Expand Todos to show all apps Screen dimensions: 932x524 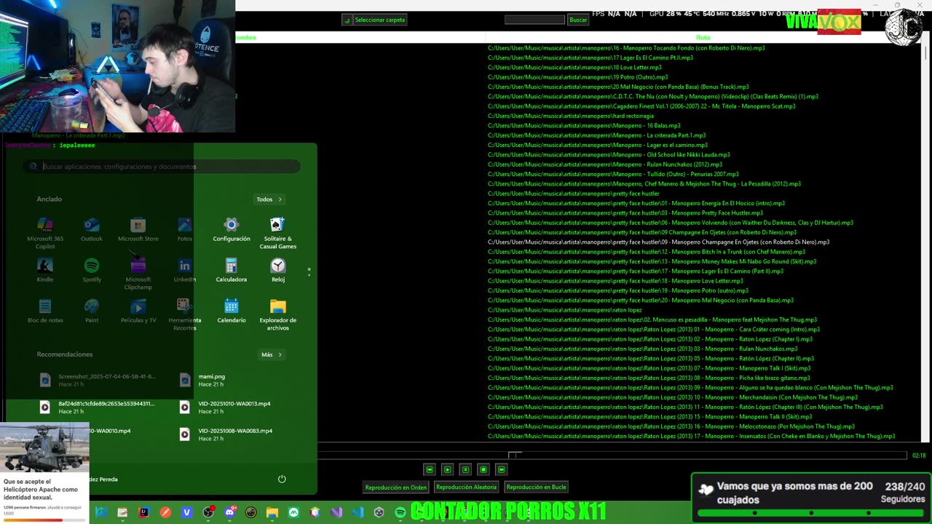[x=269, y=199]
